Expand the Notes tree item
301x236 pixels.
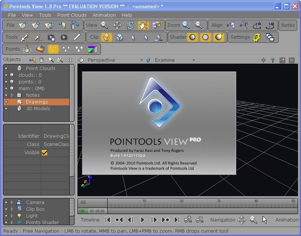12,95
